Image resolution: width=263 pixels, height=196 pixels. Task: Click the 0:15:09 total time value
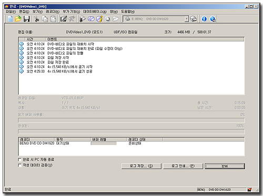(240, 103)
